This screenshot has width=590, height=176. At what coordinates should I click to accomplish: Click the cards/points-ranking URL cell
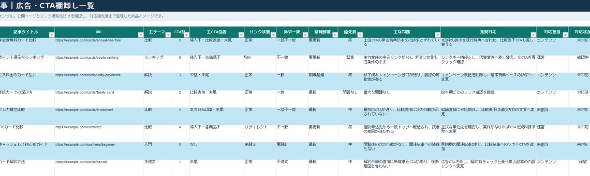click(99, 64)
